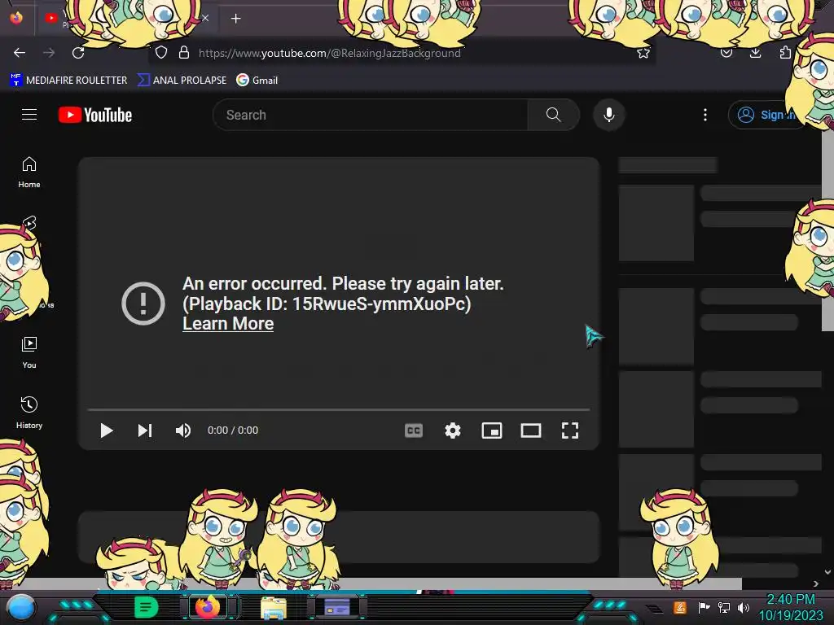Screen dimensions: 834x625
Task: Click the Sign in button
Action: [x=766, y=115]
